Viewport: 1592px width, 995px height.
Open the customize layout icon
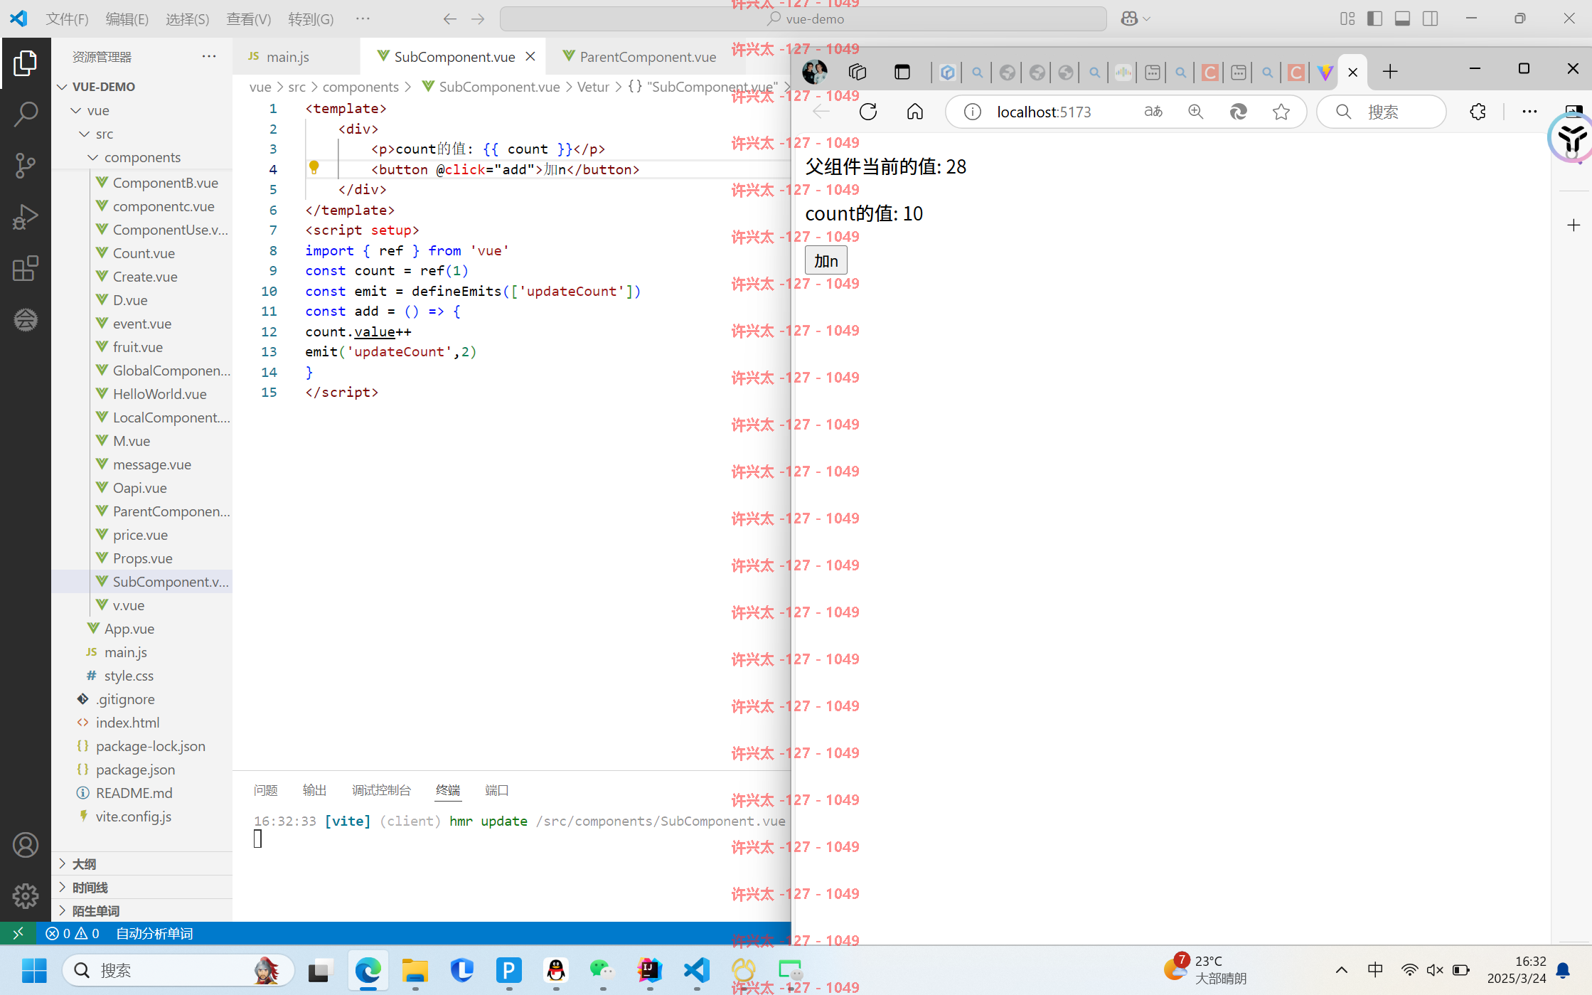[1347, 18]
